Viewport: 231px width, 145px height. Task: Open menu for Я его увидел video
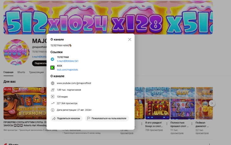pos(167,124)
